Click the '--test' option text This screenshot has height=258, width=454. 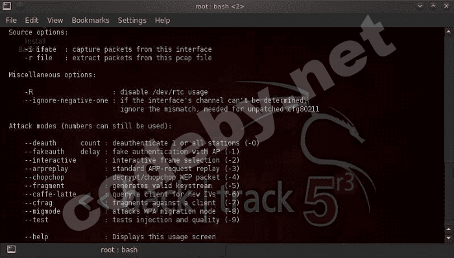click(36, 220)
